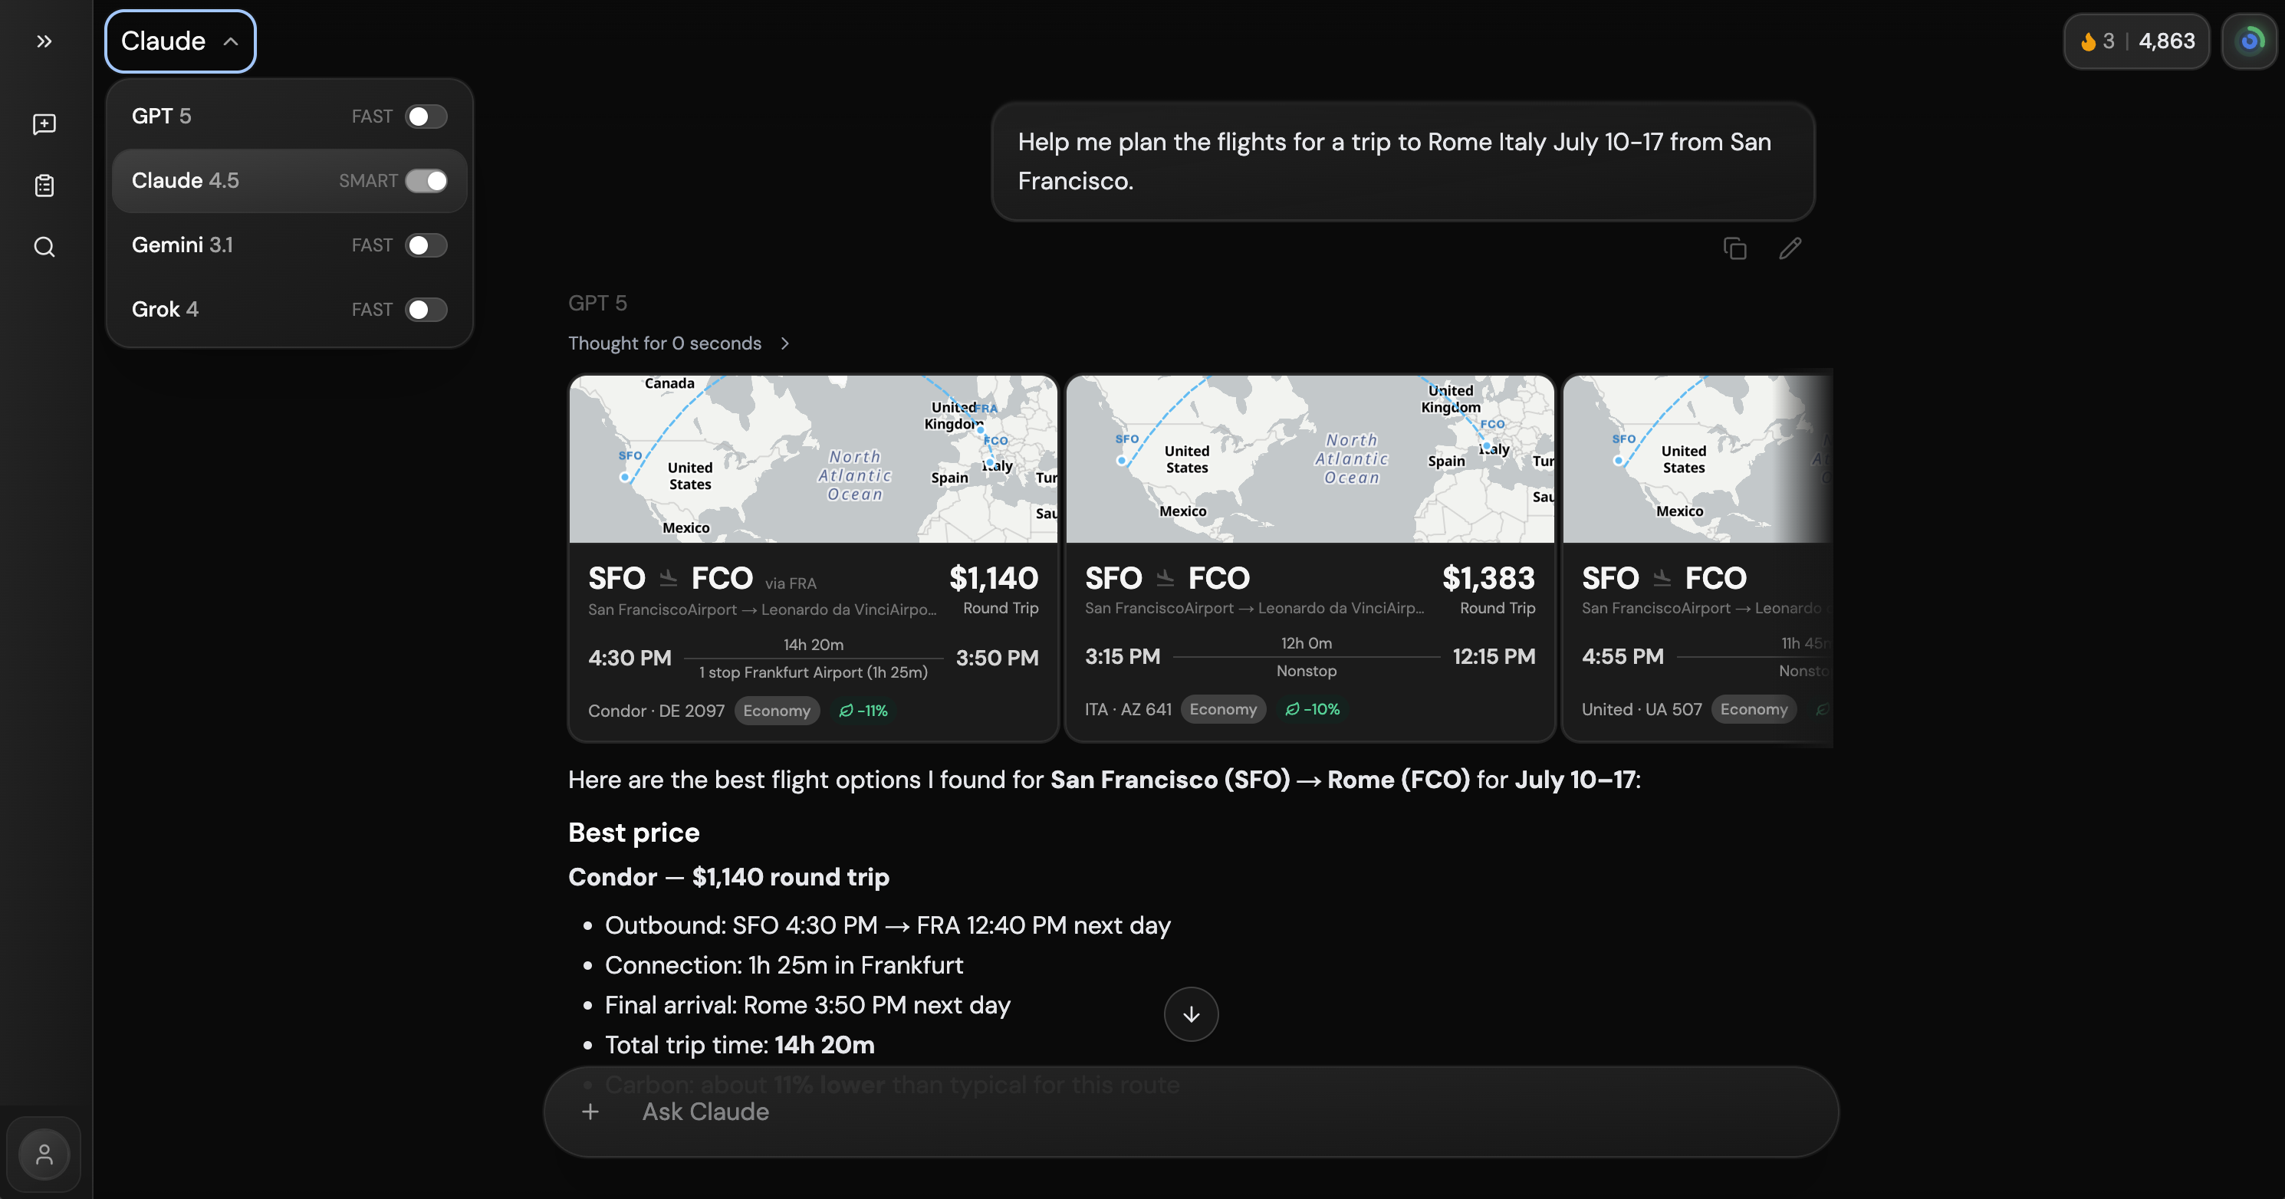Image resolution: width=2285 pixels, height=1199 pixels.
Task: Collapse the Claude model dropdown
Action: [180, 41]
